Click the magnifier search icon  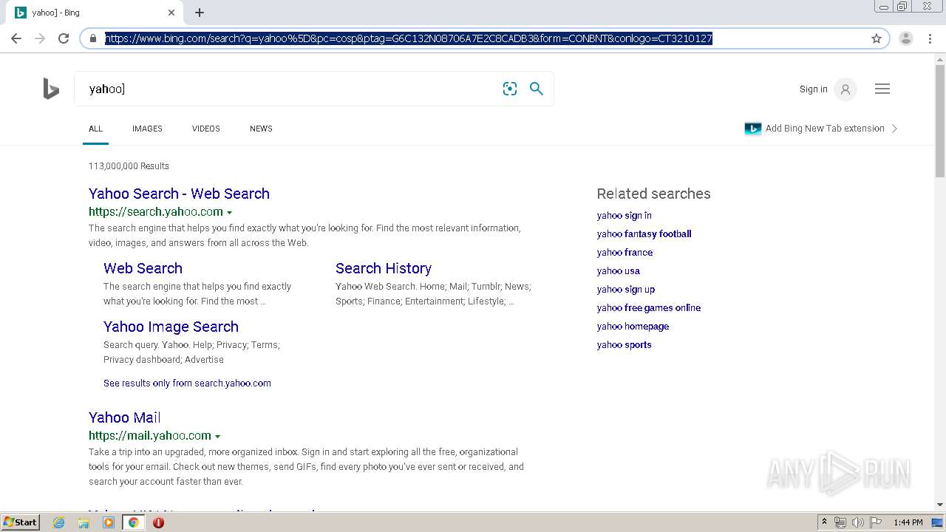pyautogui.click(x=537, y=89)
